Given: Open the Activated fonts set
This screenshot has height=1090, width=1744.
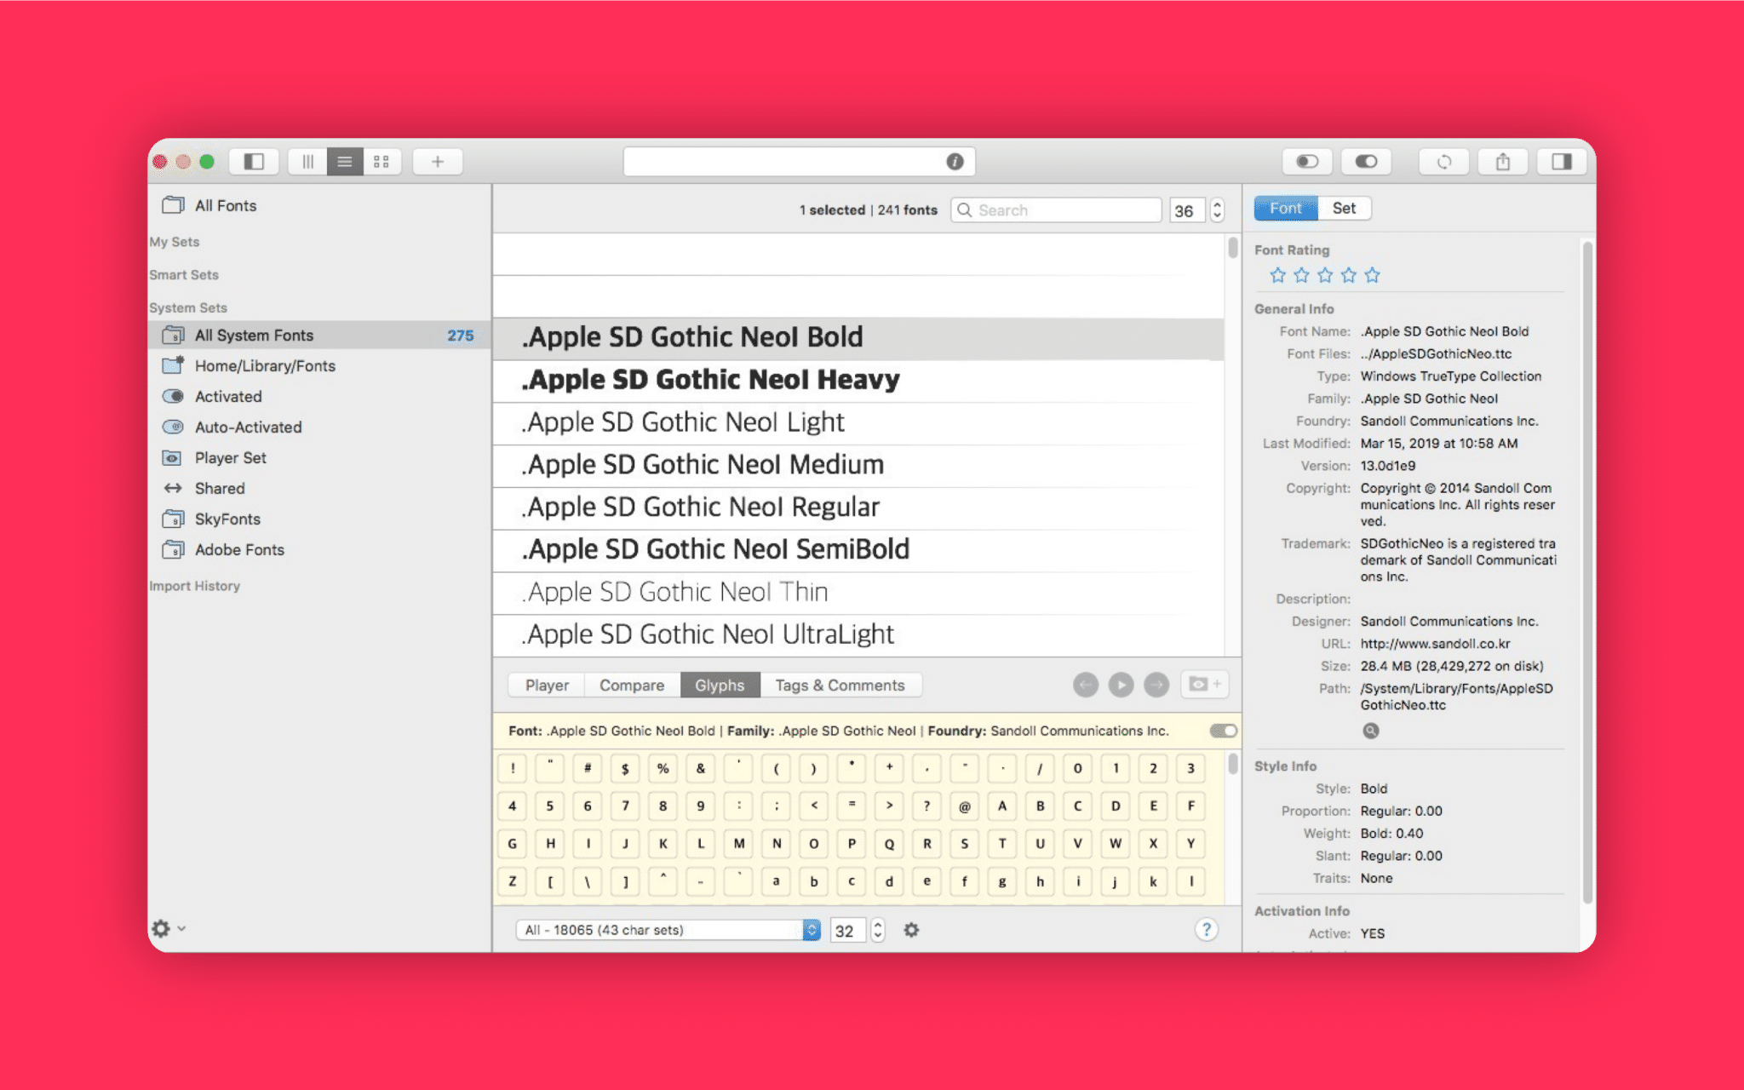Looking at the screenshot, I should [228, 397].
